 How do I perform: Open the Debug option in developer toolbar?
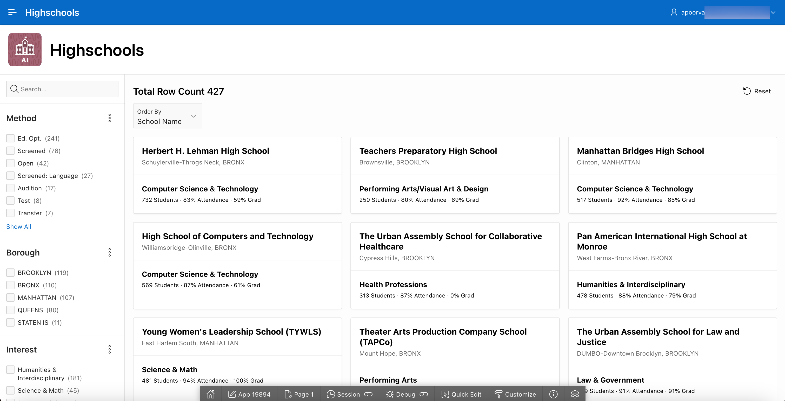click(x=401, y=394)
